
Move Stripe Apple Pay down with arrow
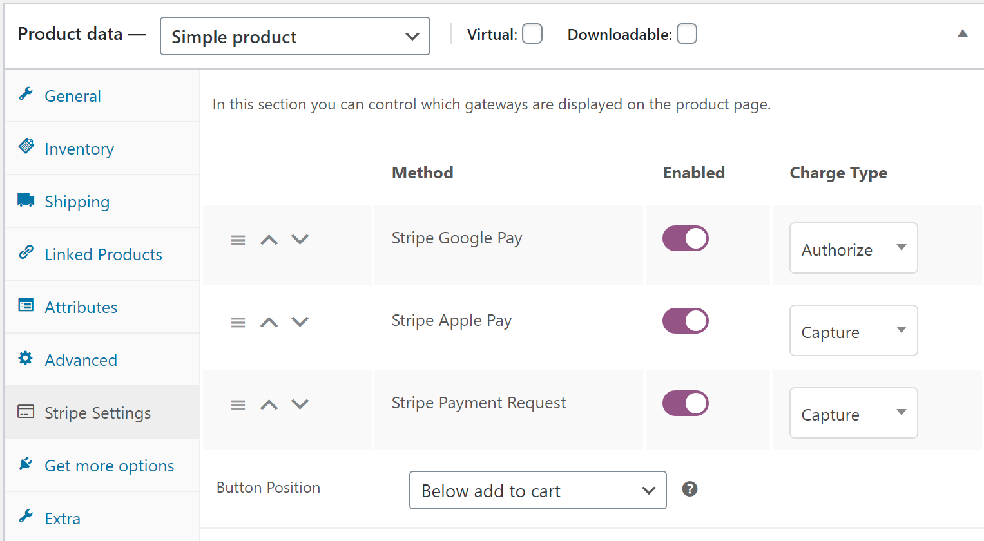tap(300, 322)
